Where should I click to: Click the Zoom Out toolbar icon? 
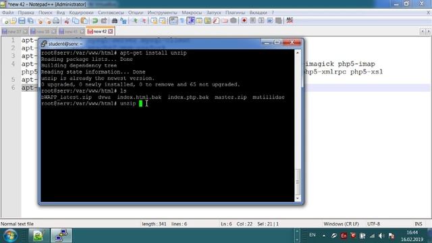(x=143, y=21)
